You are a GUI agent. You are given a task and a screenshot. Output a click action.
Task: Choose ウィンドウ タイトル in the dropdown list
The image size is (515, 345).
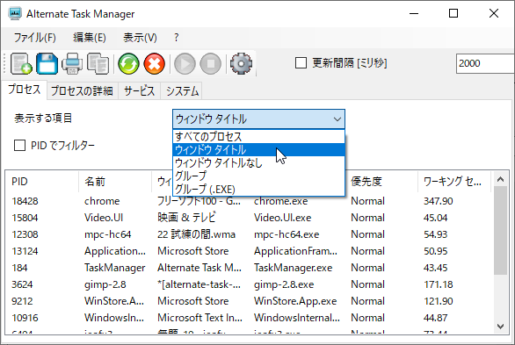click(258, 150)
